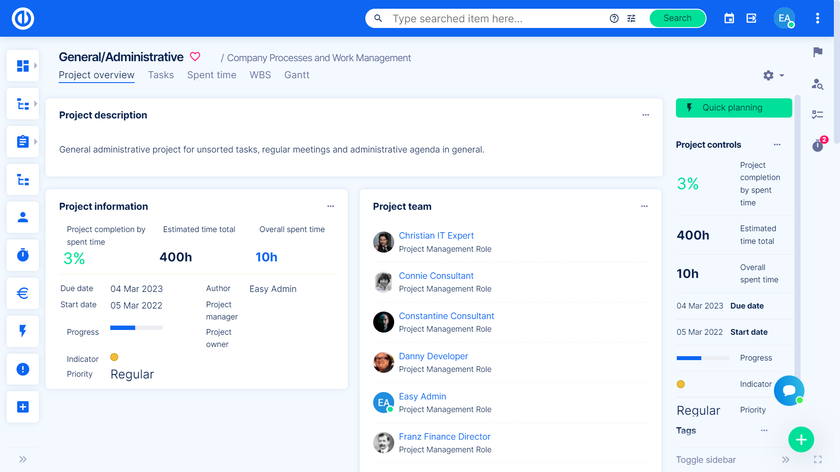Viewport: 840px width, 472px height.
Task: Click the search filter settings icon
Action: [x=631, y=18]
